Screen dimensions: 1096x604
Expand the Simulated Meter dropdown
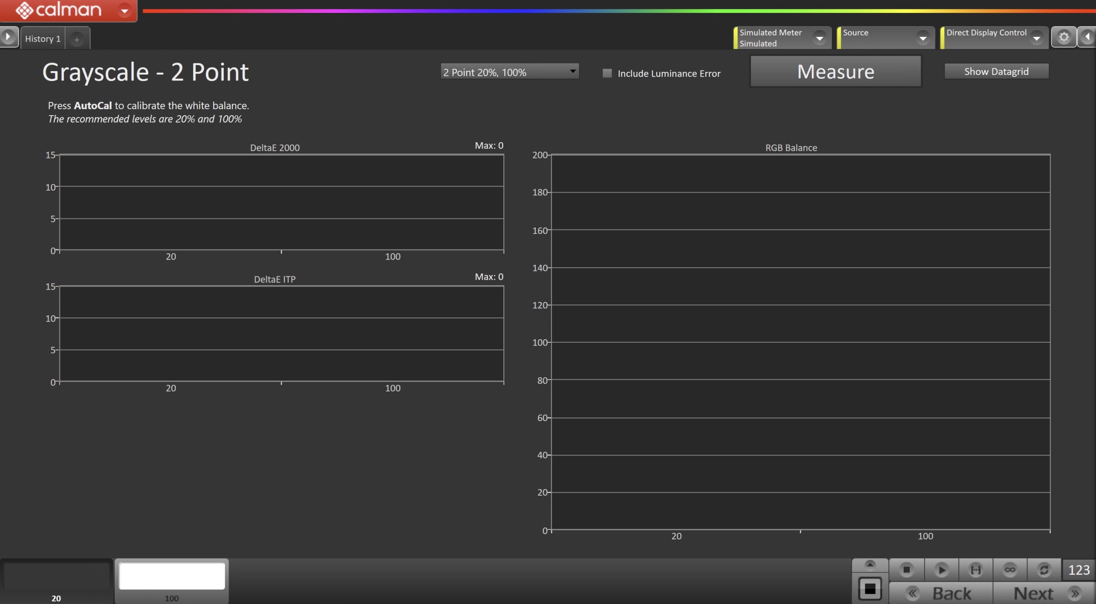tap(819, 38)
